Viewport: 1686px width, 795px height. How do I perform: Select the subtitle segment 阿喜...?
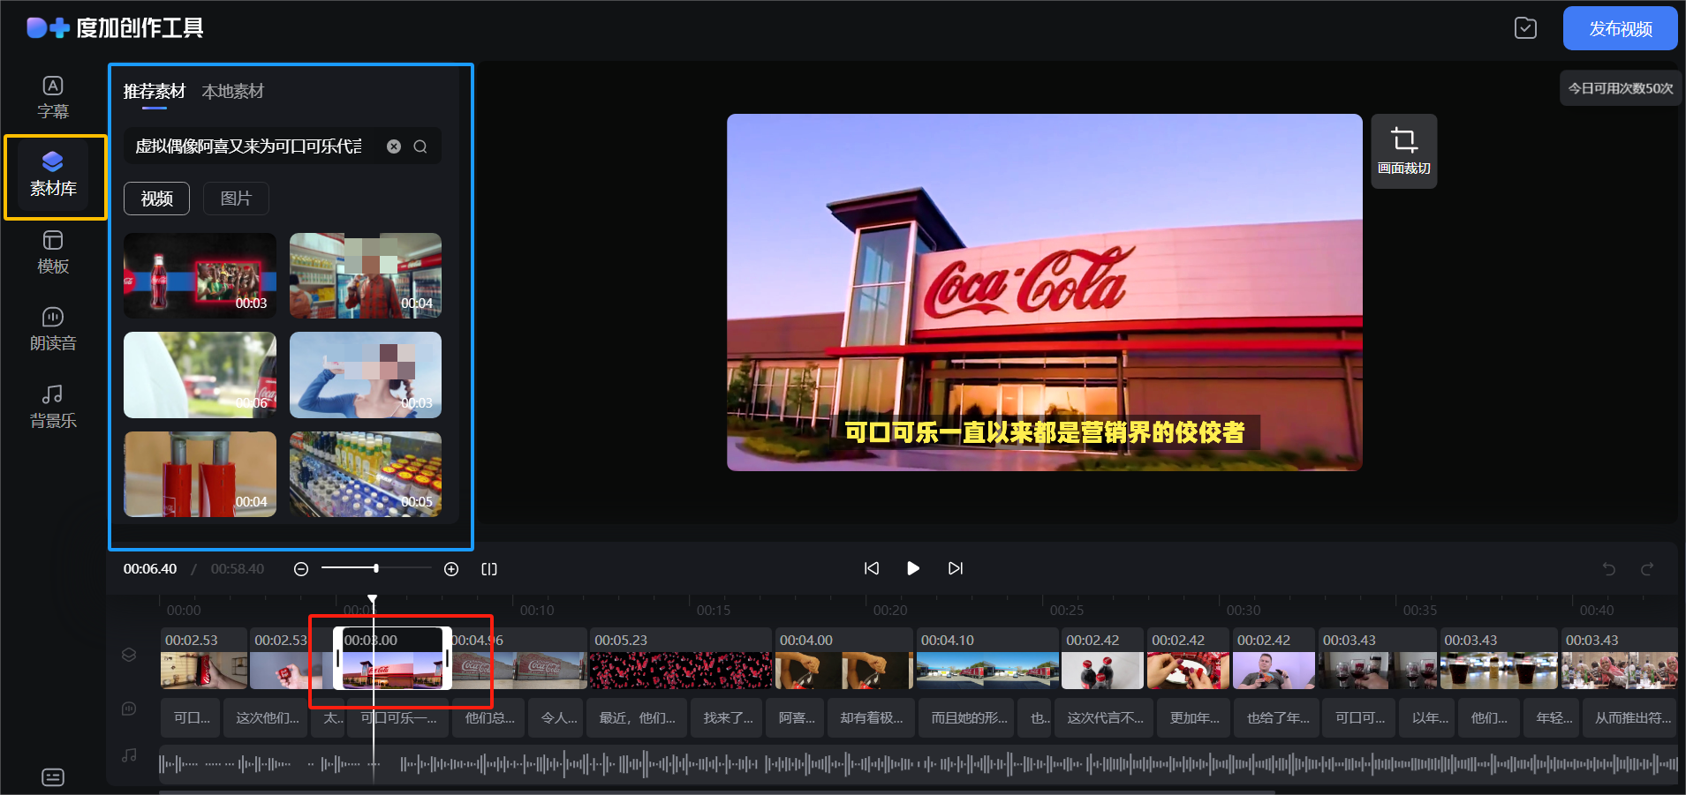tap(797, 717)
